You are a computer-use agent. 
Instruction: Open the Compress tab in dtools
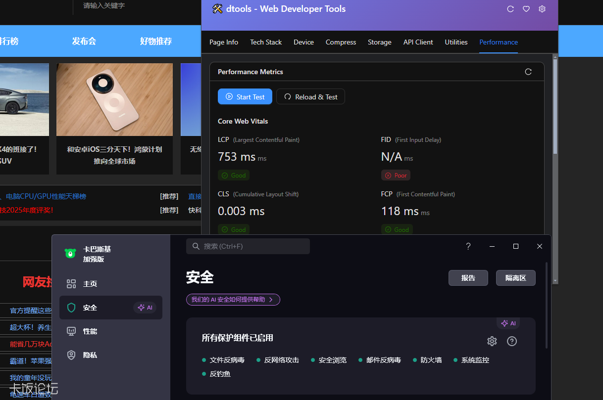[341, 42]
